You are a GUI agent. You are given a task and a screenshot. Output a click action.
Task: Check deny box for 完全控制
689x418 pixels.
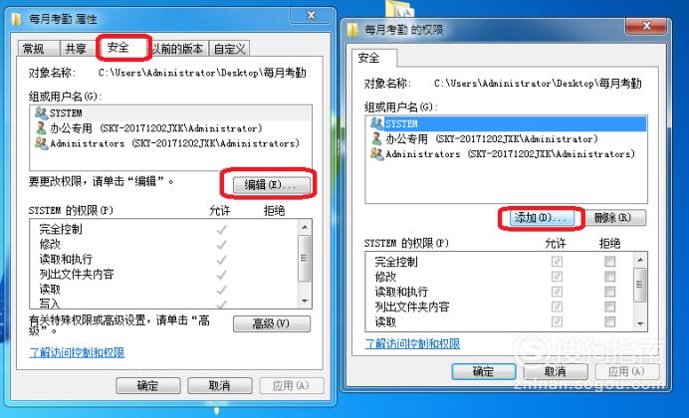[609, 262]
